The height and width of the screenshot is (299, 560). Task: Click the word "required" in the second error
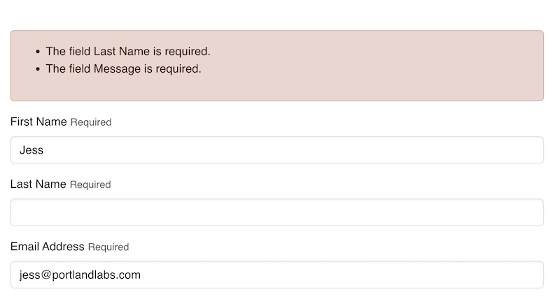[178, 68]
